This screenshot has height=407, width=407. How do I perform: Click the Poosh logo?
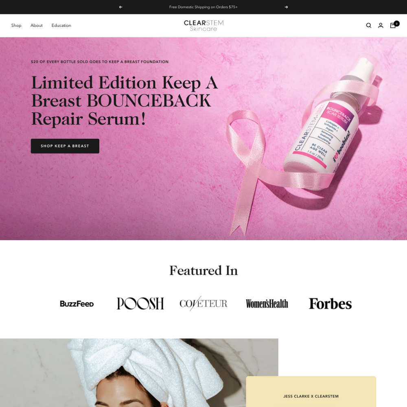[140, 304]
